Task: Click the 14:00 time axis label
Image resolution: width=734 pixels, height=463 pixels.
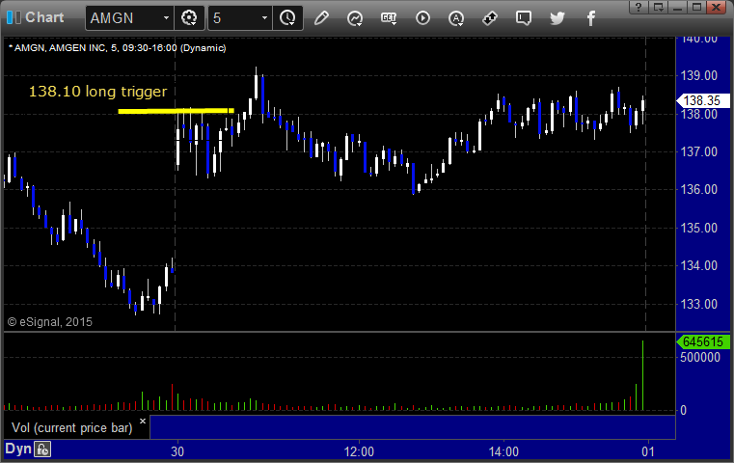Action: 503,451
